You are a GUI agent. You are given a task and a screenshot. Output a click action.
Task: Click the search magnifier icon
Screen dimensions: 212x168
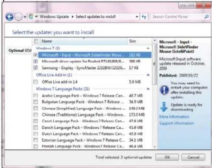[x=207, y=17]
